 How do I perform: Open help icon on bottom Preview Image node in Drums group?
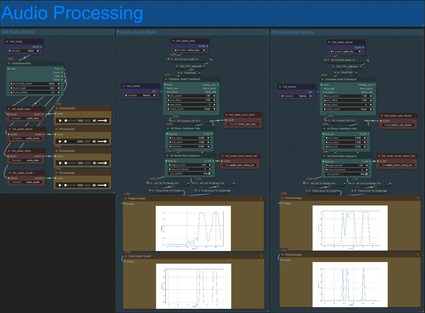coord(418,255)
